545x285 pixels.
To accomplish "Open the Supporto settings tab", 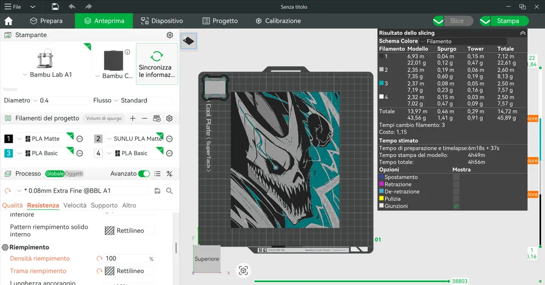I will pos(104,205).
